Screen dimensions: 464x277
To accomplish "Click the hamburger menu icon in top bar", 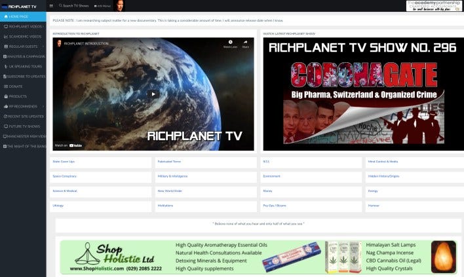I will (x=51, y=6).
